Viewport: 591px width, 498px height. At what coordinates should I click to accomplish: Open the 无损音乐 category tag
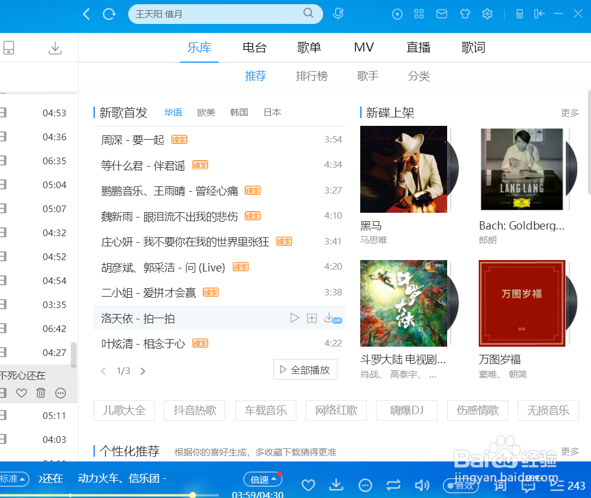(548, 411)
